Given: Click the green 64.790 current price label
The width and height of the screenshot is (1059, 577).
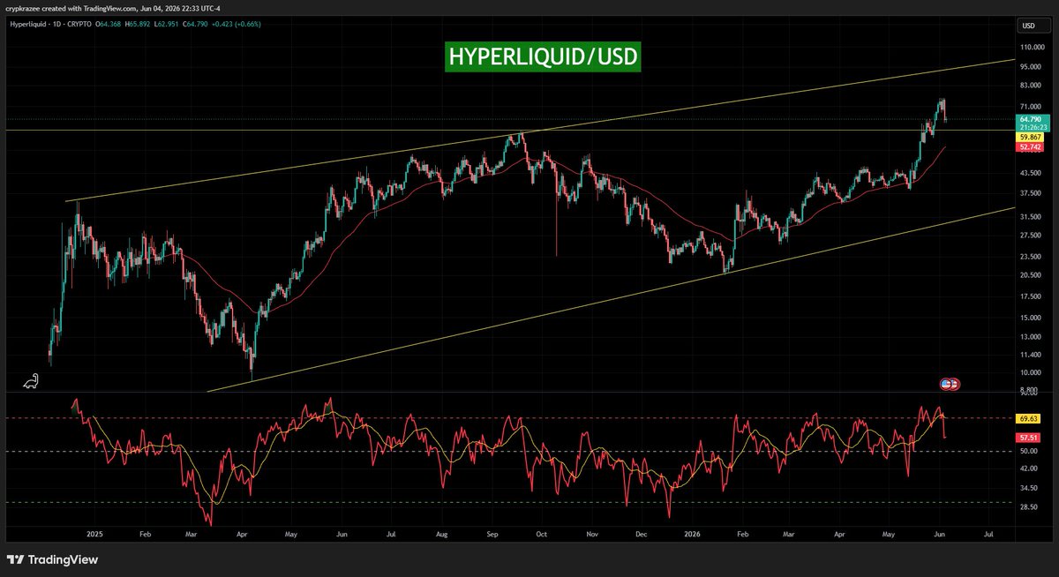Looking at the screenshot, I should coord(1032,118).
